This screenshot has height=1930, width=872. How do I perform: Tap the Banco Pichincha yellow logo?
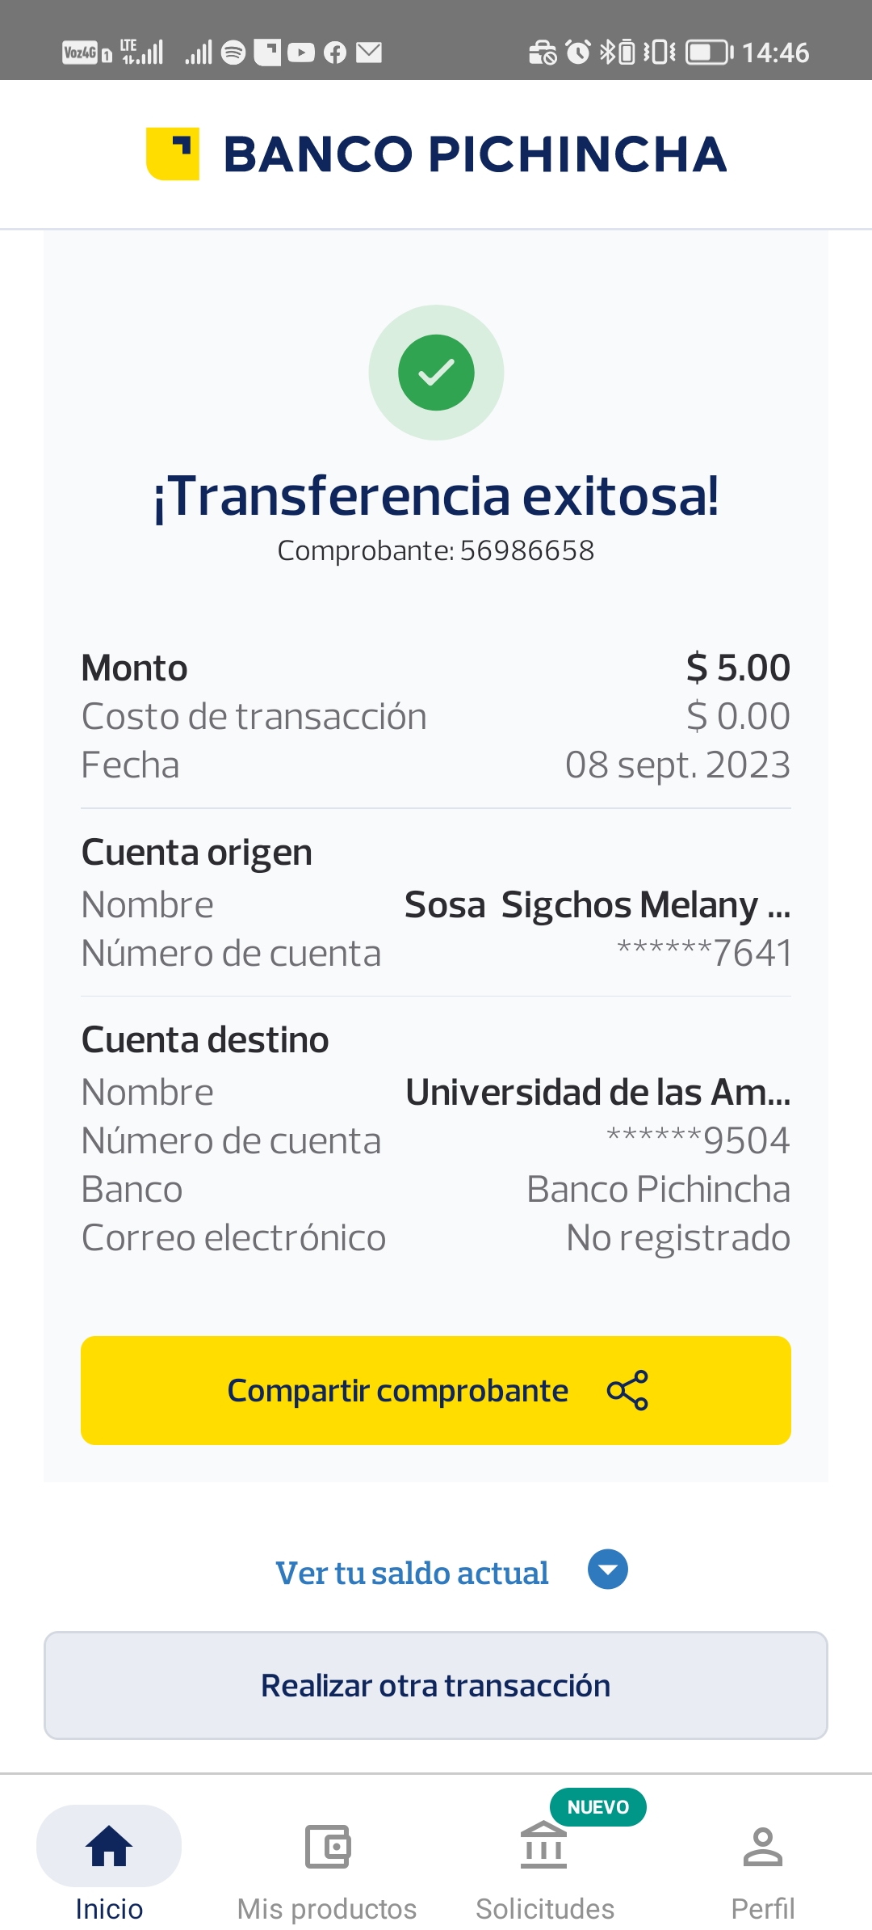(x=173, y=154)
